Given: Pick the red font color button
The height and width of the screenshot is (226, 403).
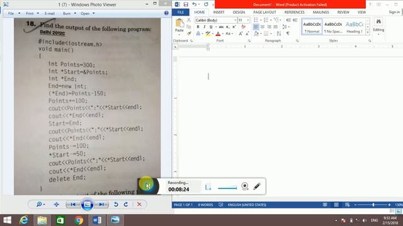Looking at the screenshot, I should (x=218, y=33).
